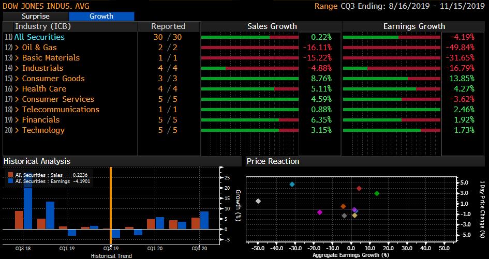Select the Growth tab
The width and height of the screenshot is (489, 259).
(x=101, y=16)
